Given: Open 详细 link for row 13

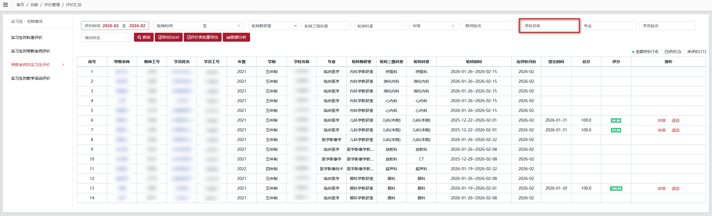Looking at the screenshot, I should point(661,189).
